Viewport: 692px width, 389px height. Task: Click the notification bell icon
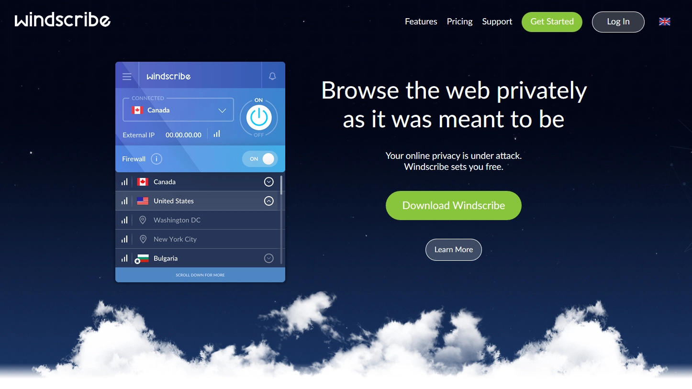click(272, 76)
